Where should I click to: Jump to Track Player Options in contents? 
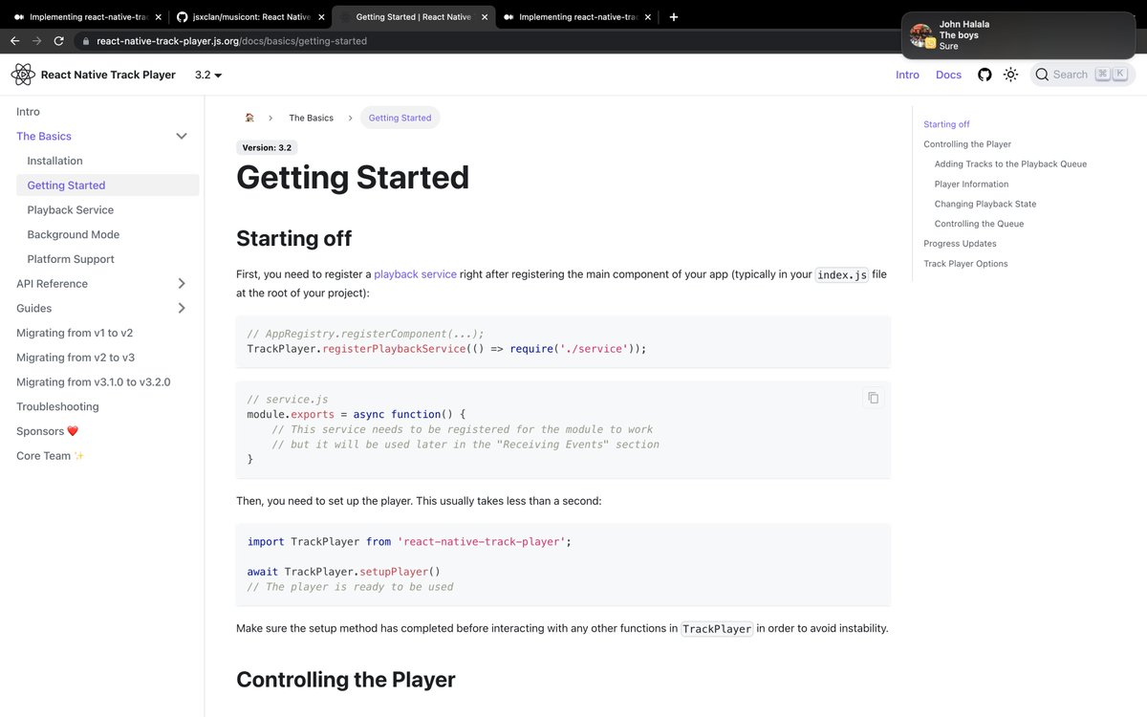pyautogui.click(x=965, y=264)
